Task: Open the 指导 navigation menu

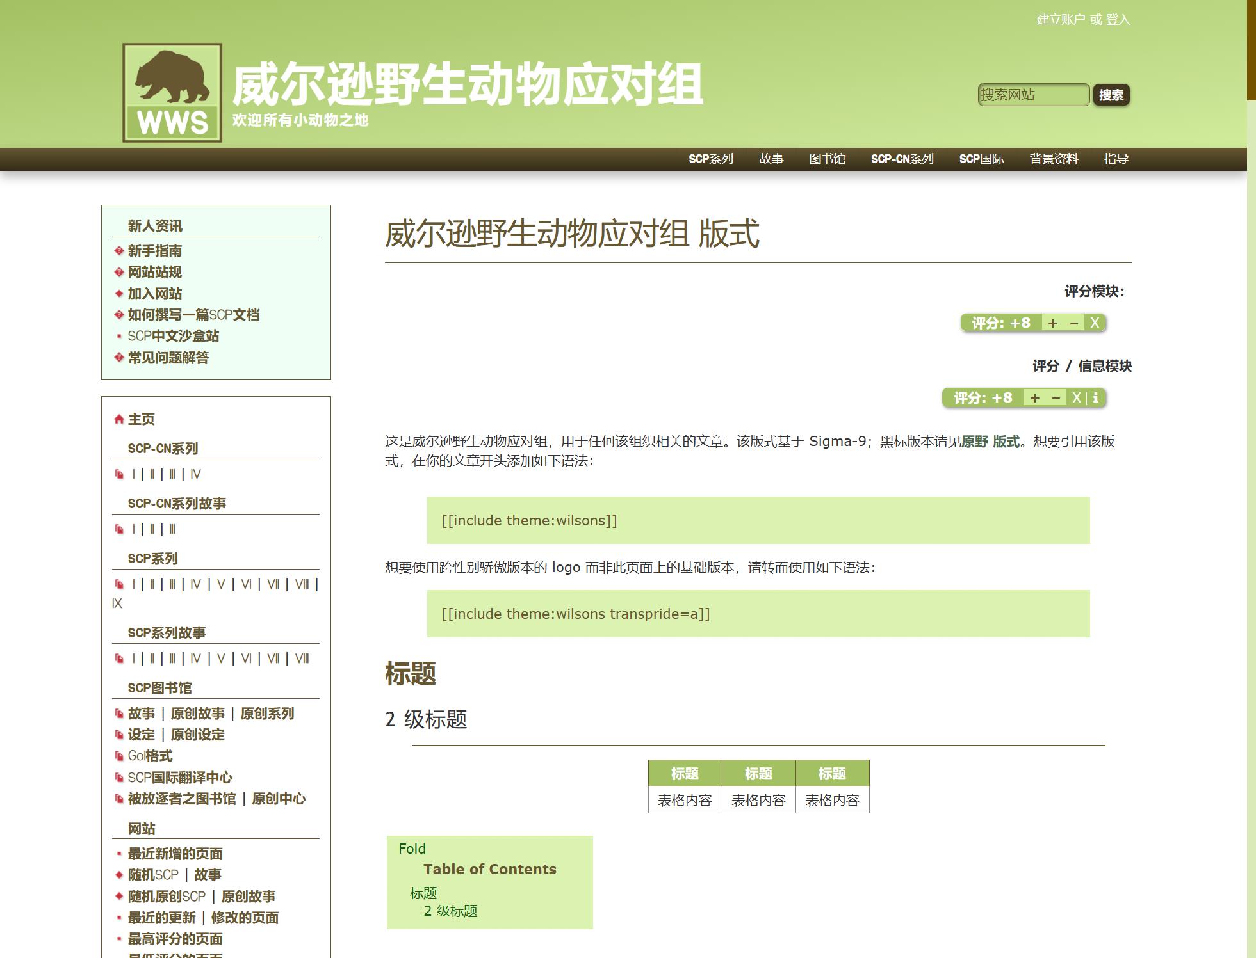Action: pyautogui.click(x=1116, y=159)
